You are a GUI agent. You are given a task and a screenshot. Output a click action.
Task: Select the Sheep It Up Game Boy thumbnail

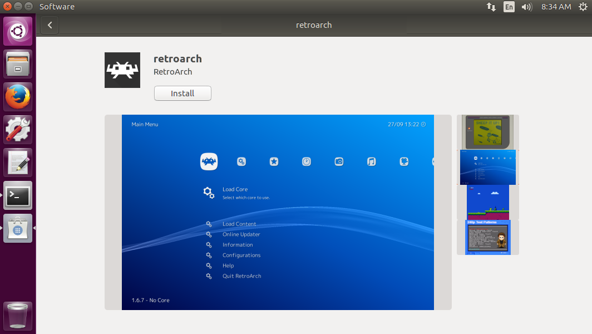pyautogui.click(x=488, y=132)
